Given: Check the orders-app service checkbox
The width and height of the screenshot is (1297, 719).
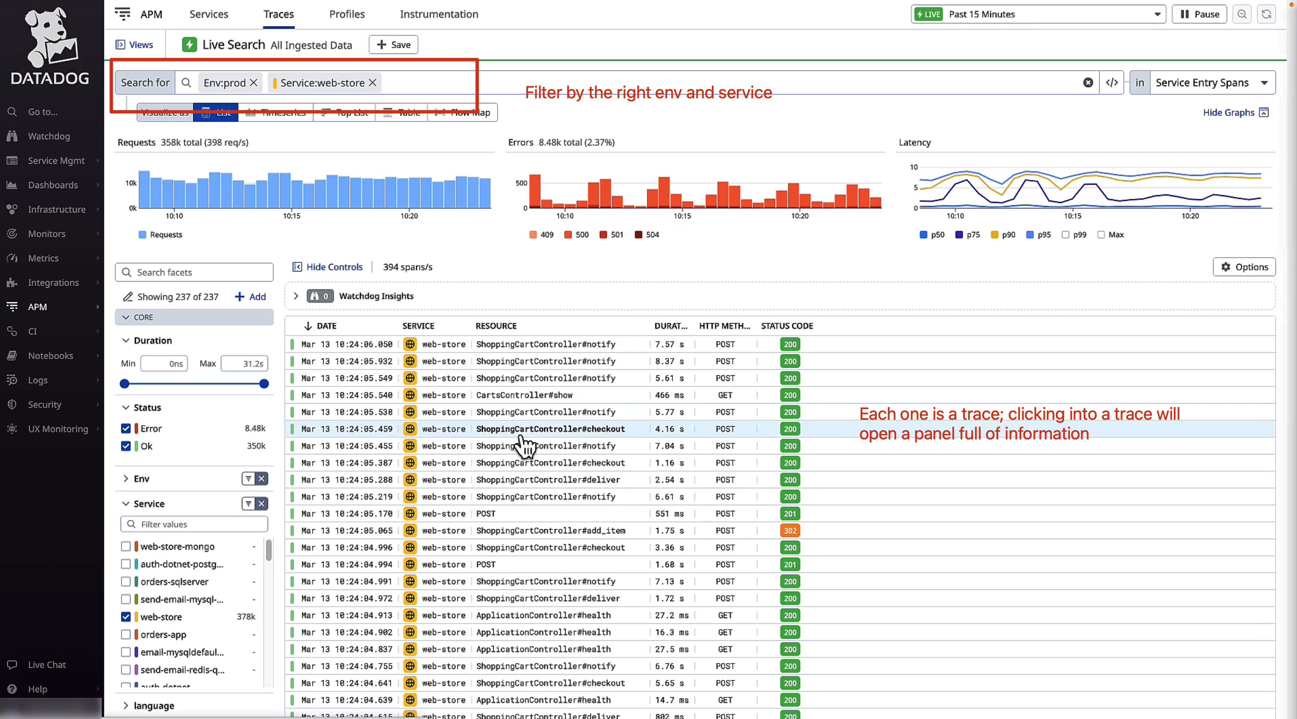Looking at the screenshot, I should 126,634.
